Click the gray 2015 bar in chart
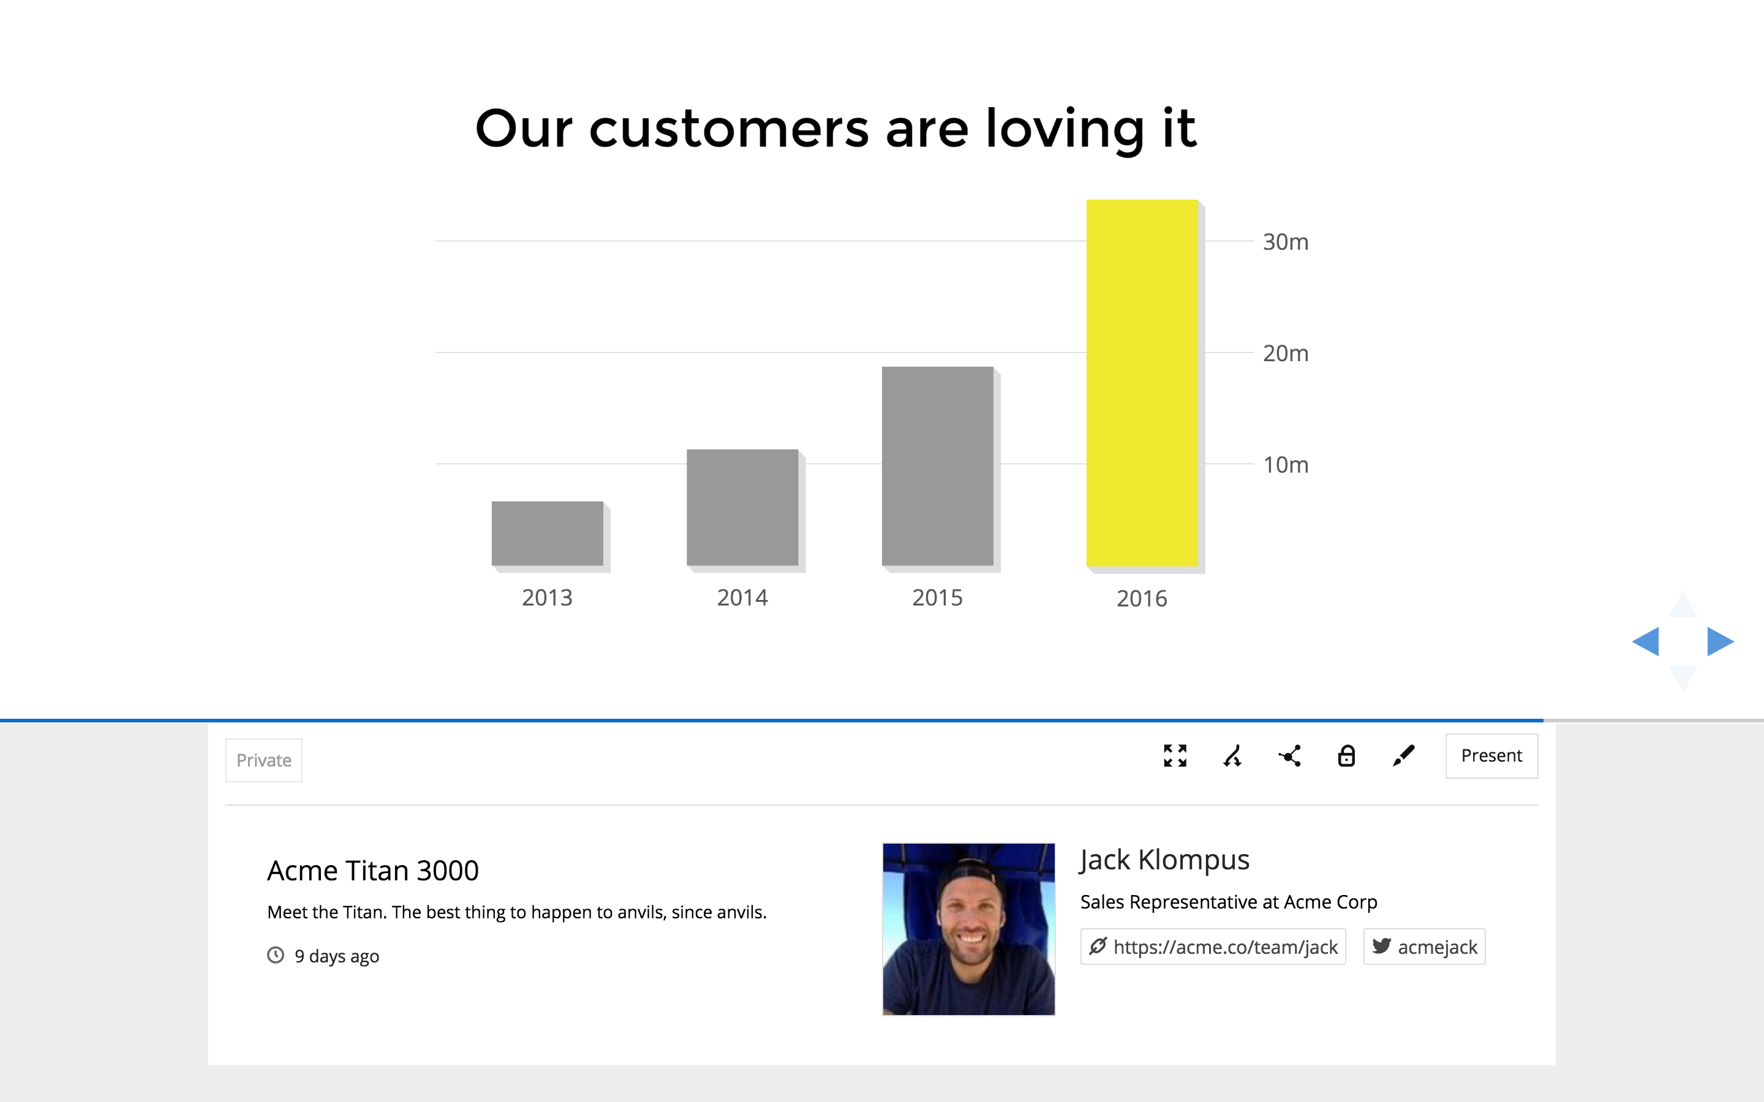Image resolution: width=1764 pixels, height=1102 pixels. pos(937,467)
